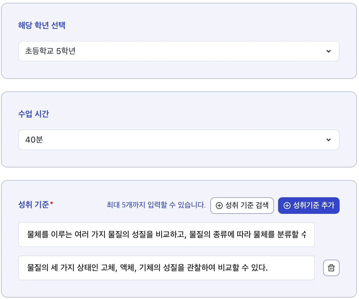Click the red required asterisk next to 성취 기준
Viewport: 359px width, 299px height.
coord(52,203)
